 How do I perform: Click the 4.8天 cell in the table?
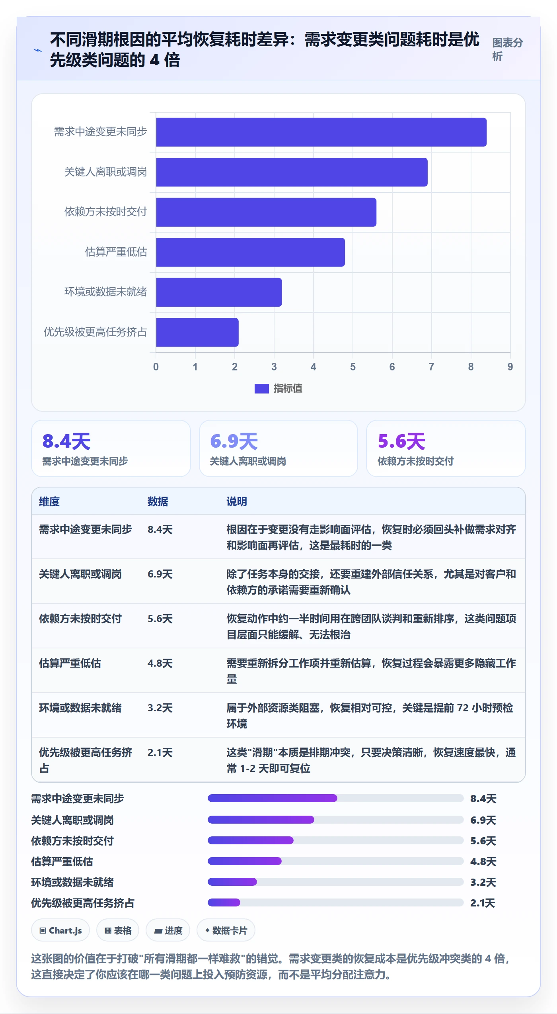pyautogui.click(x=160, y=663)
